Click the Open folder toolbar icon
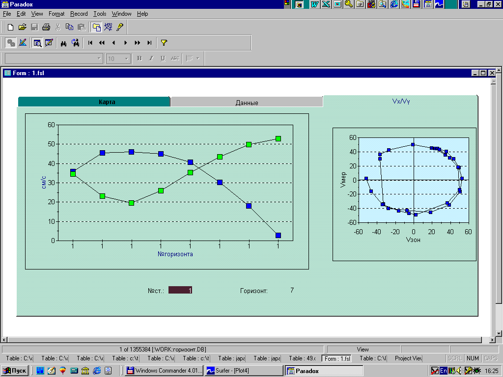This screenshot has width=503, height=377. [x=22, y=27]
